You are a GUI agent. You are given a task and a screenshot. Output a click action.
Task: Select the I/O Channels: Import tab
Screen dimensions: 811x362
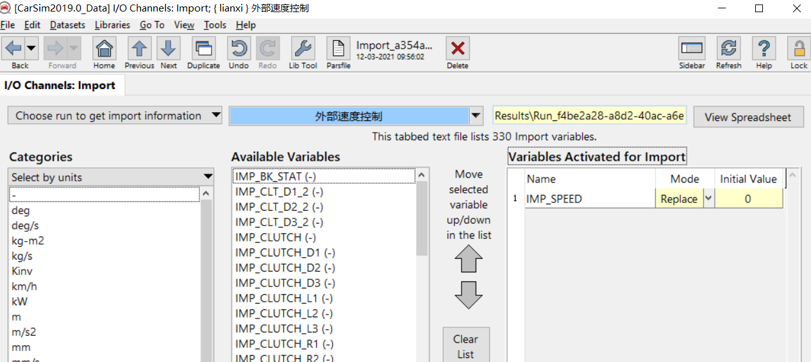[x=60, y=85]
